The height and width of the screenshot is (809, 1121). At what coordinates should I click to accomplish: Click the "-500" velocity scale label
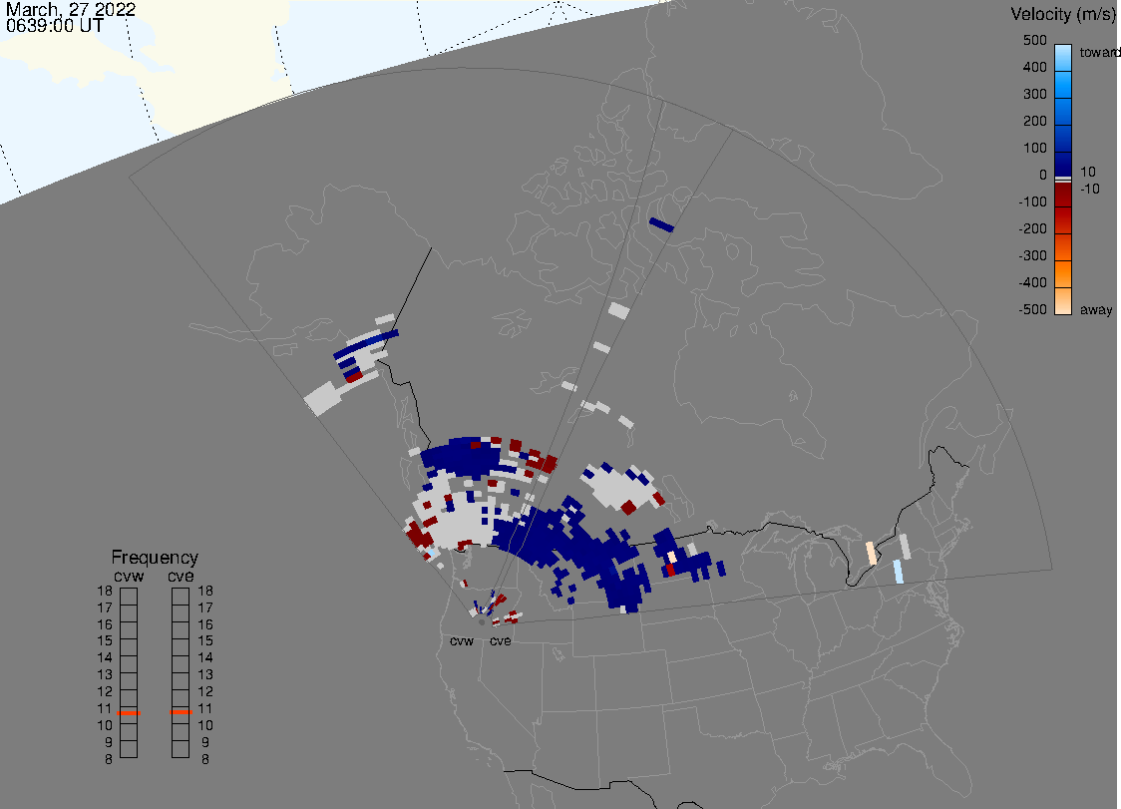pyautogui.click(x=1032, y=309)
